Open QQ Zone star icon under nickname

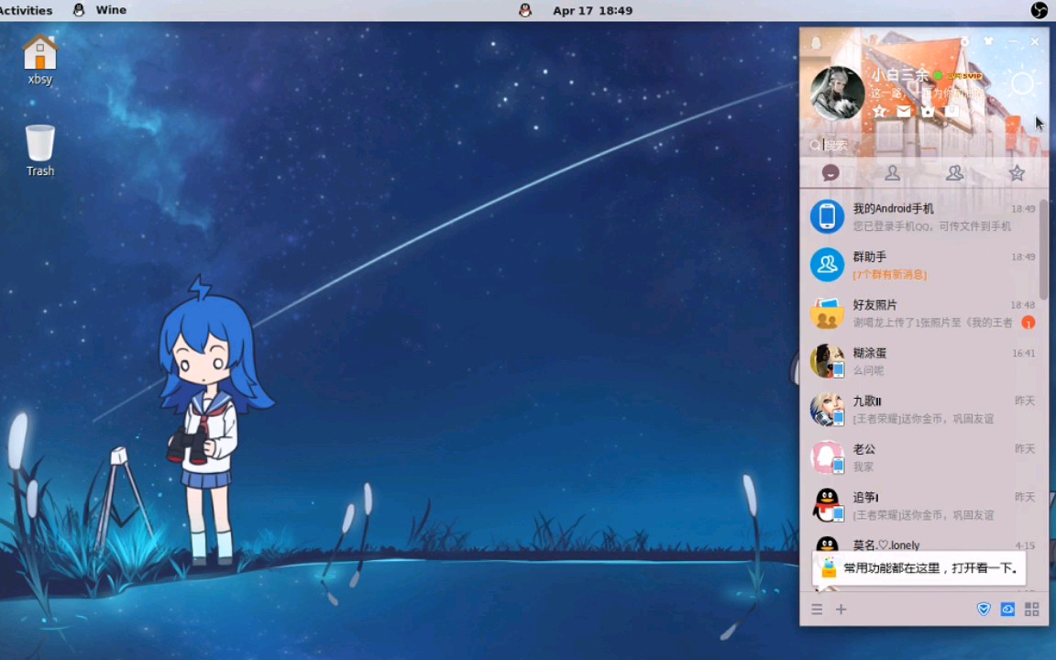click(879, 111)
